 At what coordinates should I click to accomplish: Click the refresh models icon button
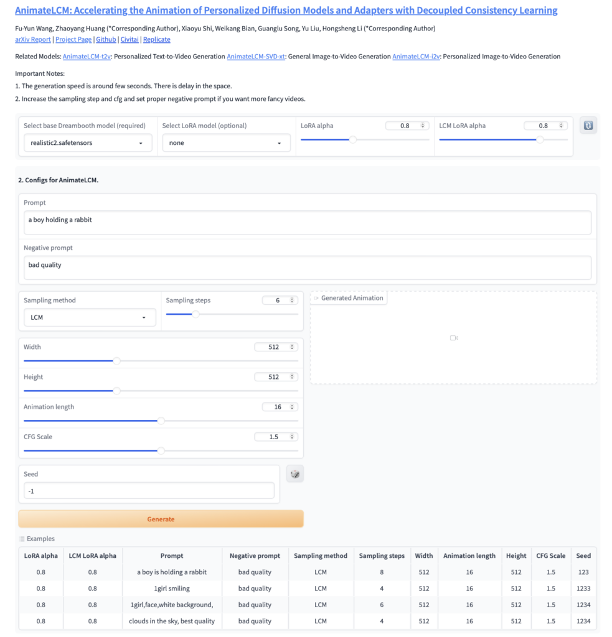tap(588, 126)
